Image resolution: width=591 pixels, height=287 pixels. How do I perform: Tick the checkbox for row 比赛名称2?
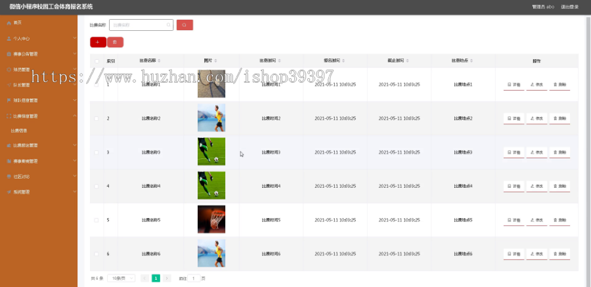[x=97, y=118]
